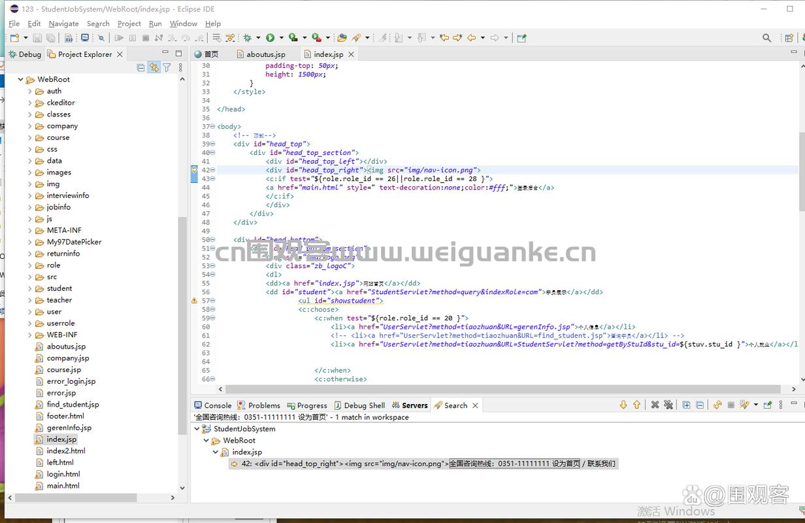Pin the Search view
This screenshot has width=805, height=523.
pyautogui.click(x=768, y=405)
